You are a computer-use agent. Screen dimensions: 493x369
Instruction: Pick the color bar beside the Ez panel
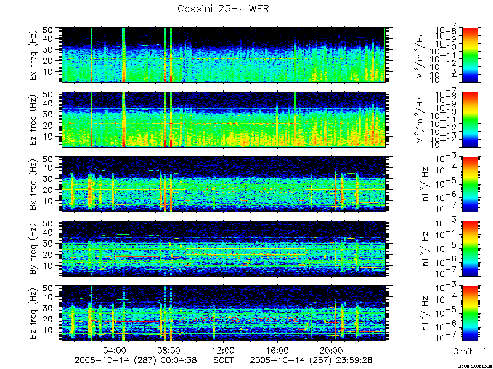click(x=470, y=119)
